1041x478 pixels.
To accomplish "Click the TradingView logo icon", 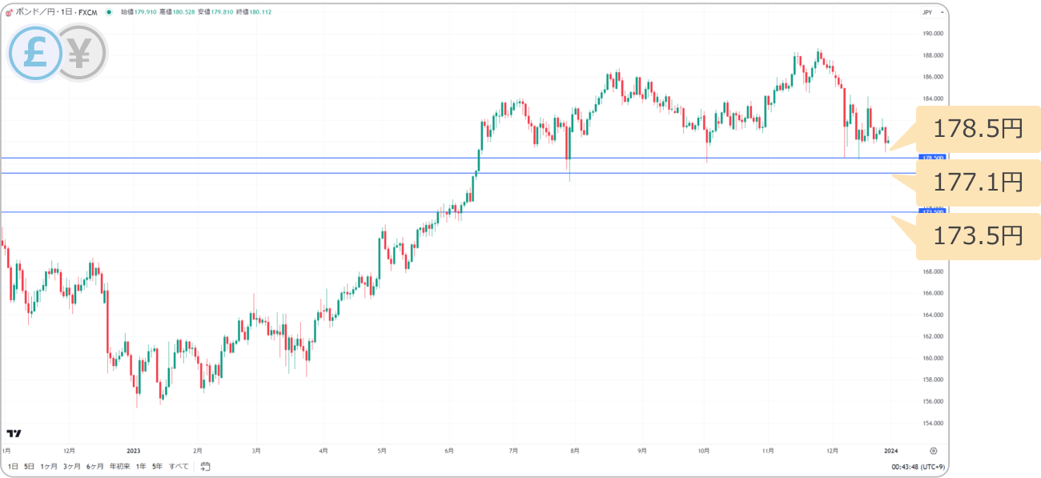I will click(14, 433).
